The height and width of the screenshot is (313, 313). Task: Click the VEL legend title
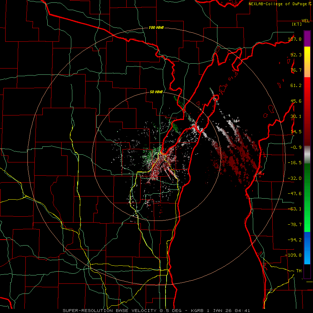(305, 21)
